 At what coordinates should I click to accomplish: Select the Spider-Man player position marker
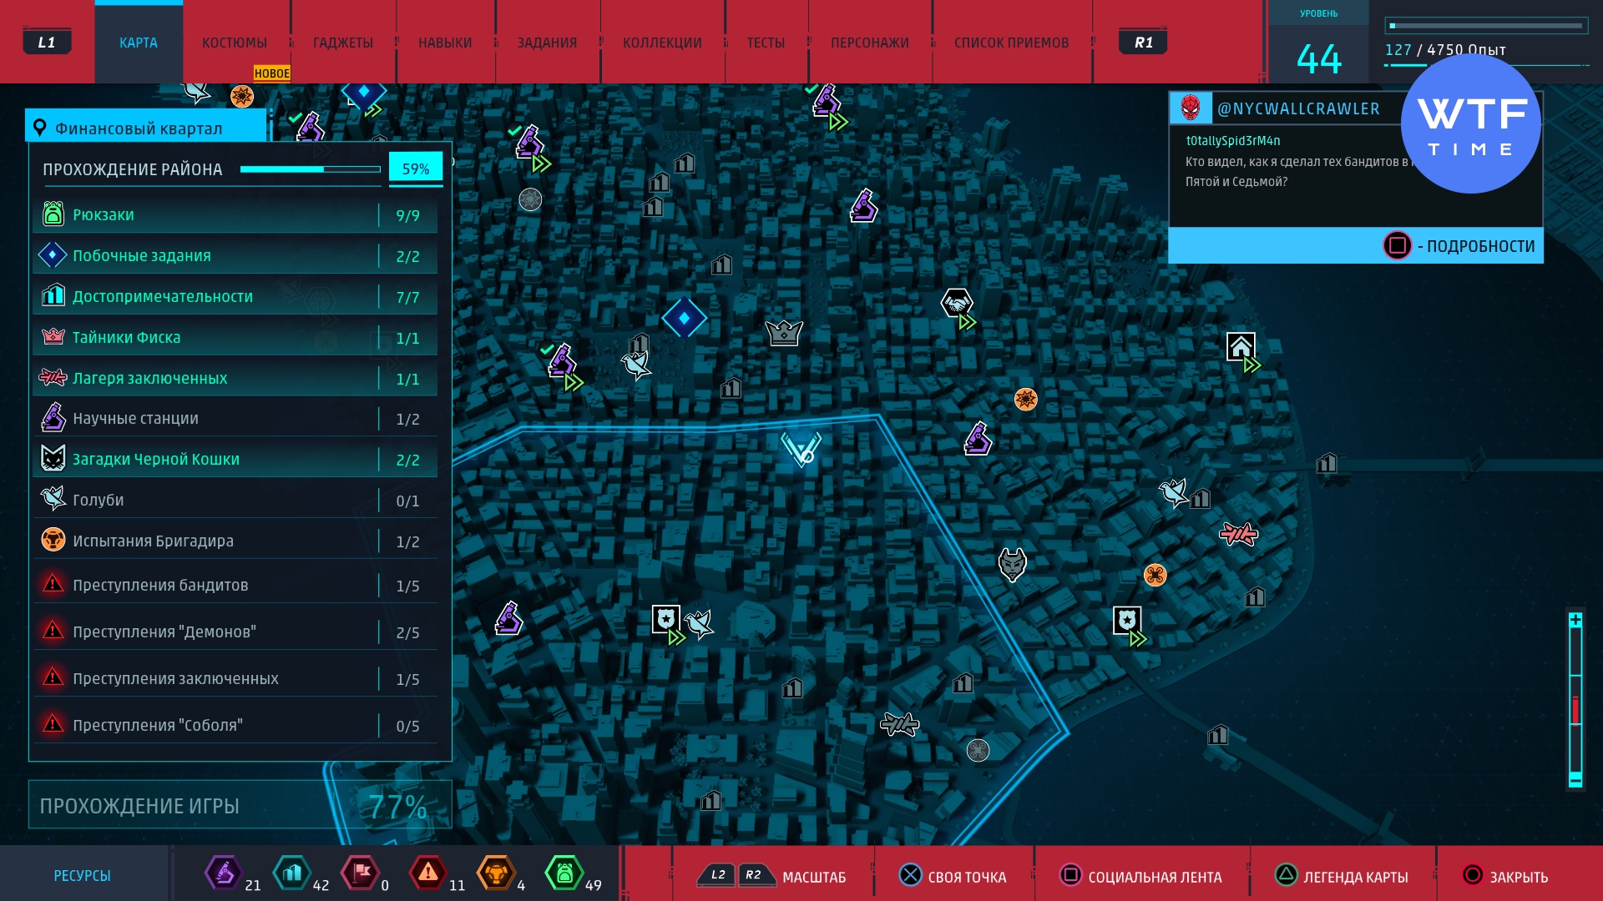coord(801,449)
